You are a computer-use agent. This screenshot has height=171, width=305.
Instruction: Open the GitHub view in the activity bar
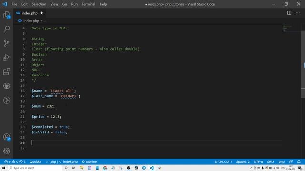pyautogui.click(x=7, y=86)
